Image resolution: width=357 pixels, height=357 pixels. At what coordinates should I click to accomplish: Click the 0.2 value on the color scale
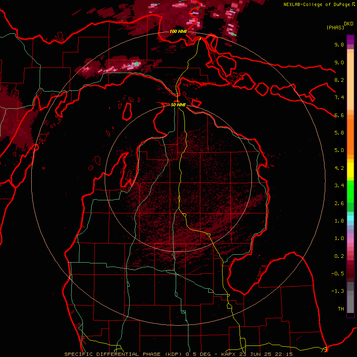click(339, 256)
